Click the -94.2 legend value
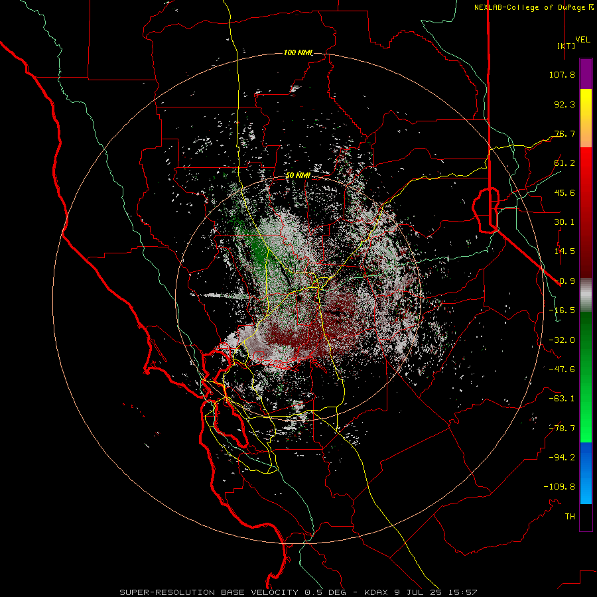Image resolution: width=597 pixels, height=597 pixels. click(x=562, y=458)
